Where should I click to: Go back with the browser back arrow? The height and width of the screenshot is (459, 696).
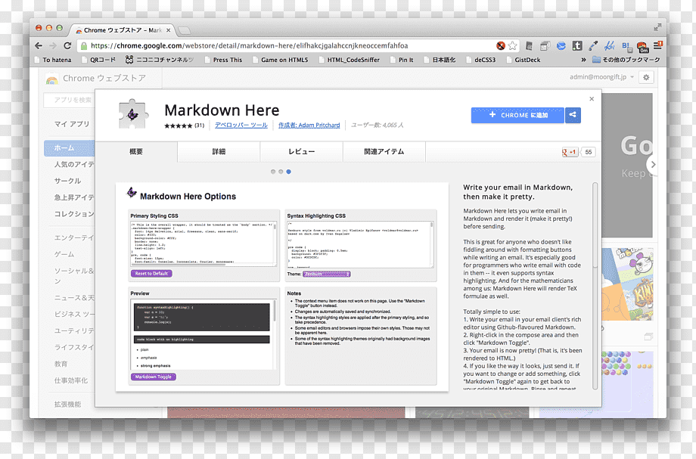pos(39,45)
